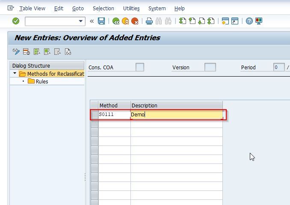Click the yellow Exit icon
The image size is (290, 205).
[x=125, y=21]
